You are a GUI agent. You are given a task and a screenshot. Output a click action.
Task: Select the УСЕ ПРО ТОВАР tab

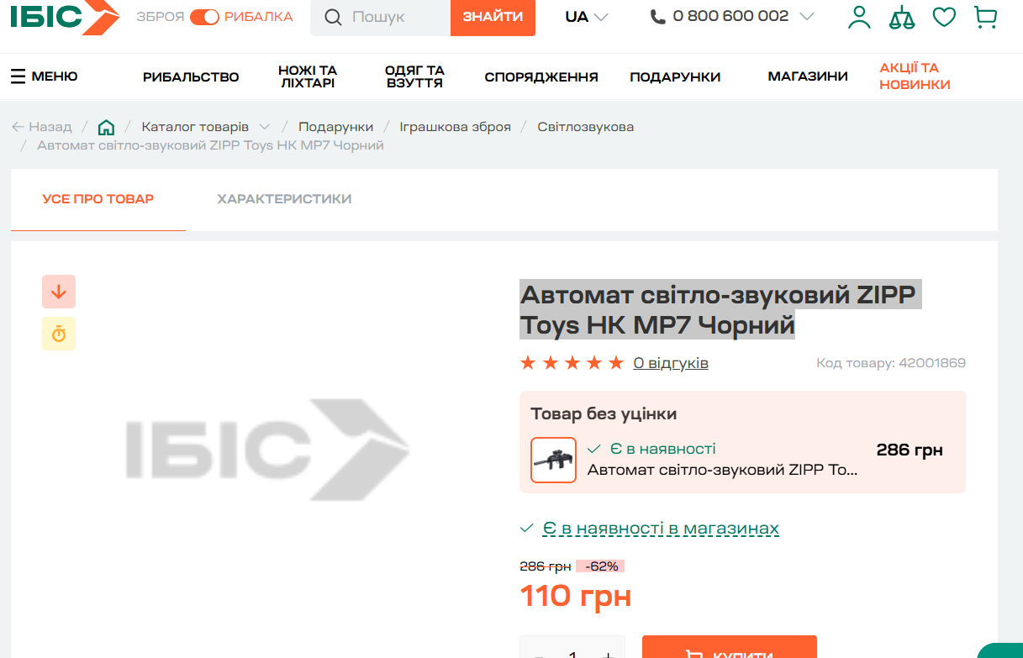tap(98, 199)
